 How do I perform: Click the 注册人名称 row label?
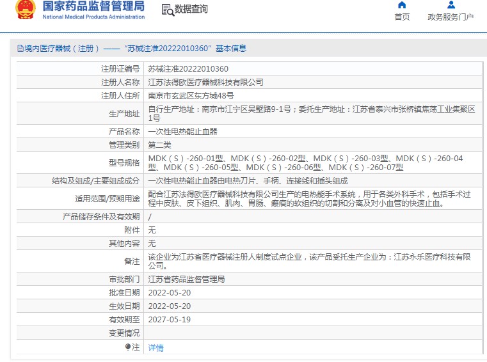pos(120,82)
